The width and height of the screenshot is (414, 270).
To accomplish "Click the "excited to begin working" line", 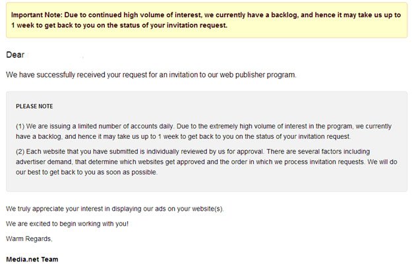I will click(x=67, y=224).
